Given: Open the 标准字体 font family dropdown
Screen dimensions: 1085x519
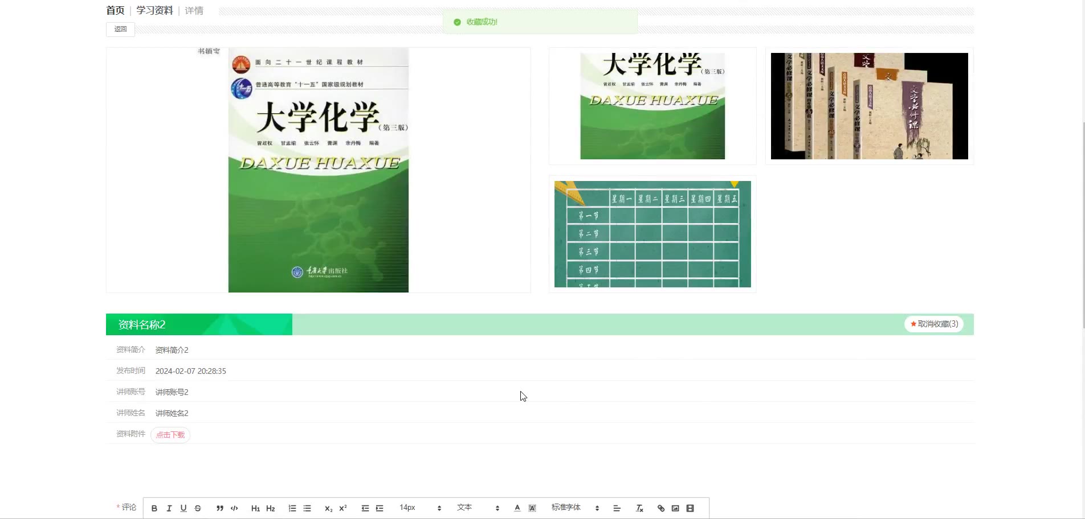Looking at the screenshot, I should 576,508.
